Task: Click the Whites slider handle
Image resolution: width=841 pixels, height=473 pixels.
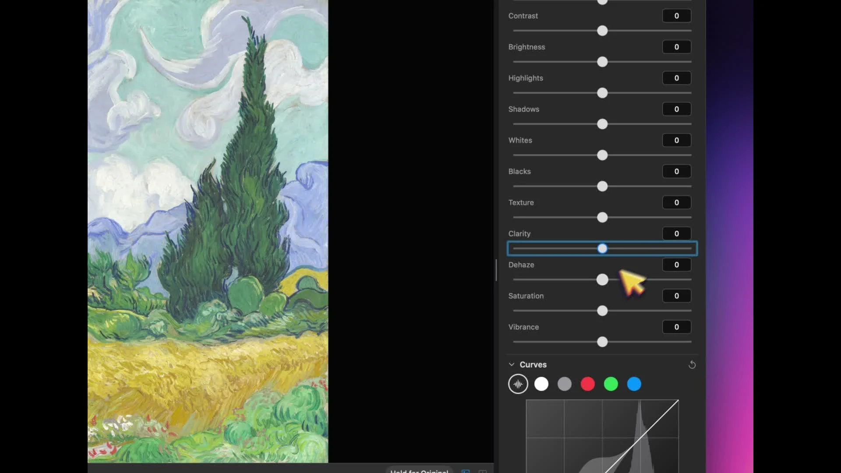Action: (602, 155)
